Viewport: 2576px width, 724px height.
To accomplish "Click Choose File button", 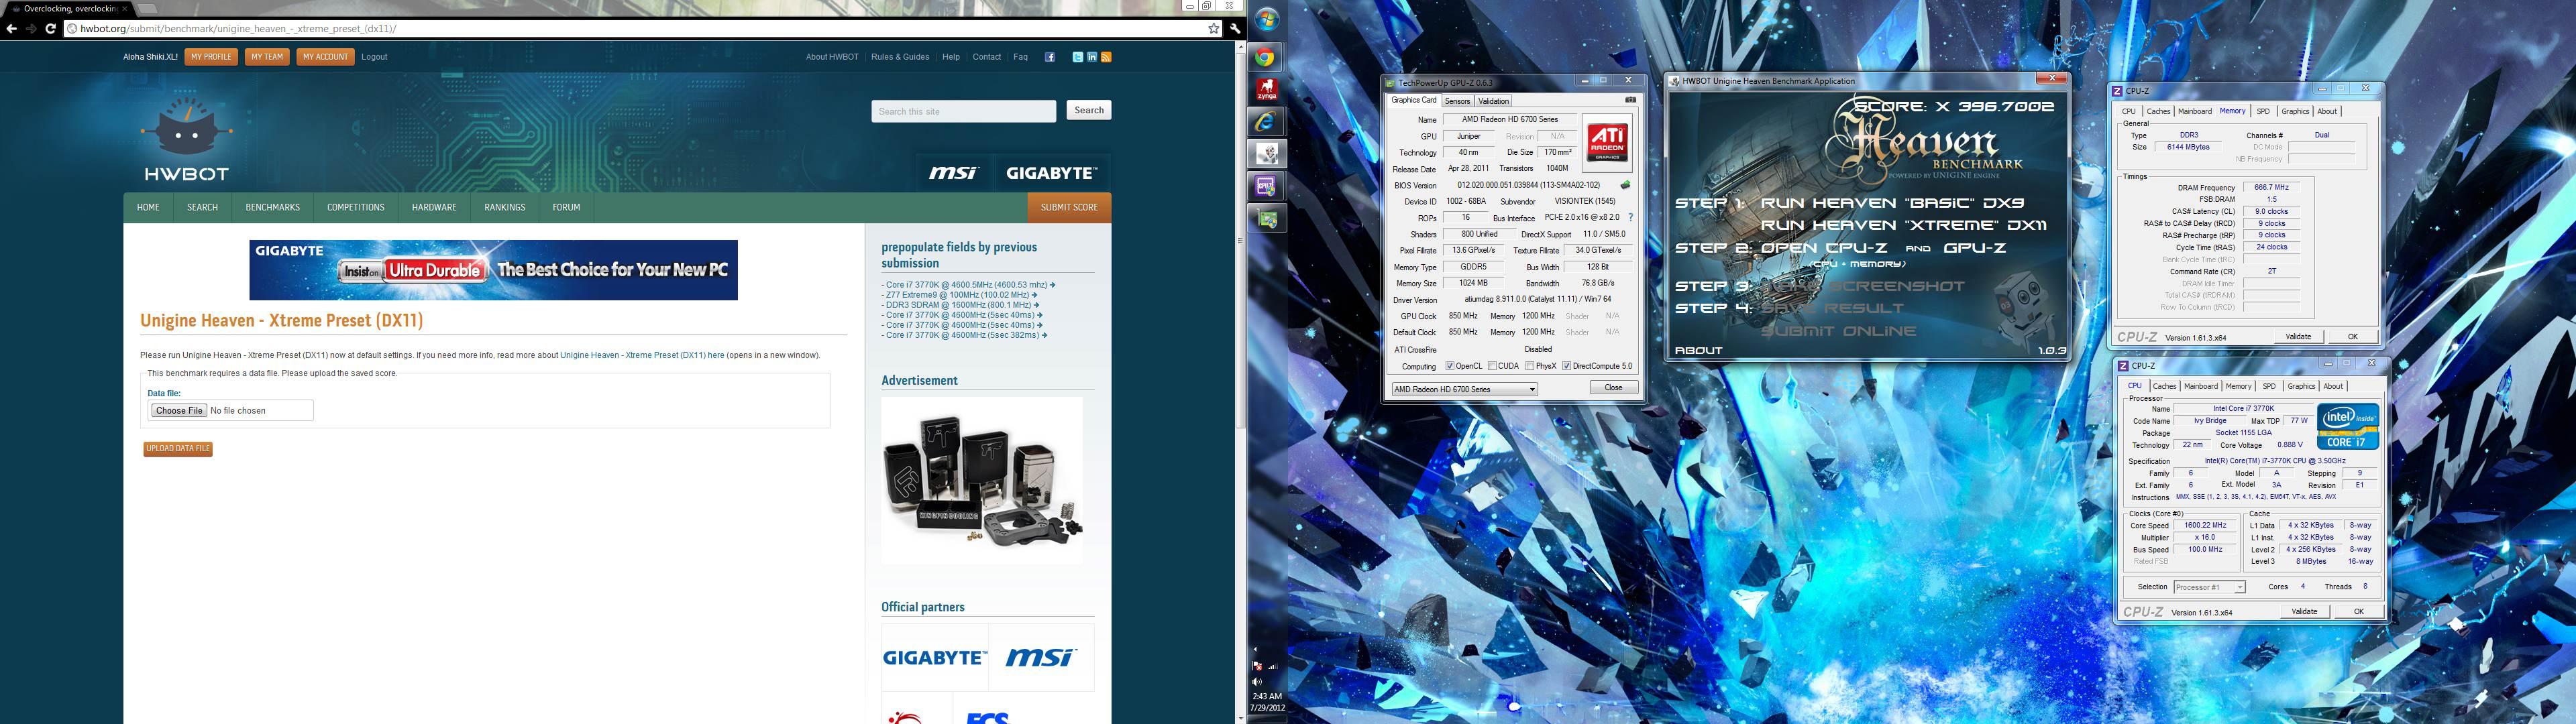I will click(179, 410).
